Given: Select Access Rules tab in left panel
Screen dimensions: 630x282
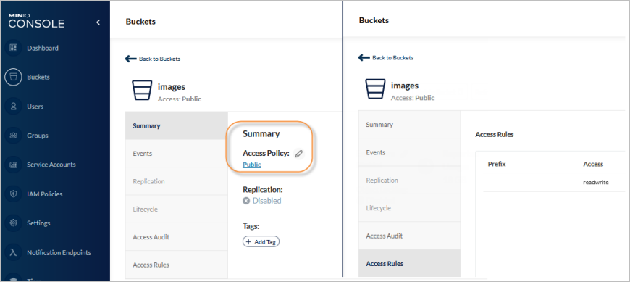Looking at the screenshot, I should point(177,265).
